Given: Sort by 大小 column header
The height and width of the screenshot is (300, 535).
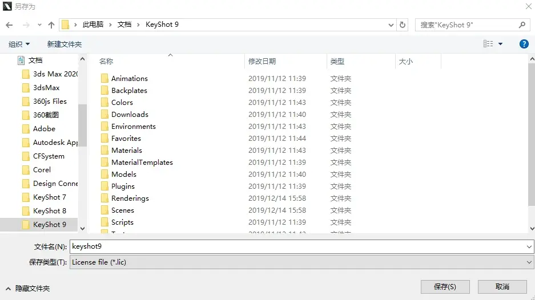Looking at the screenshot, I should click(x=406, y=62).
